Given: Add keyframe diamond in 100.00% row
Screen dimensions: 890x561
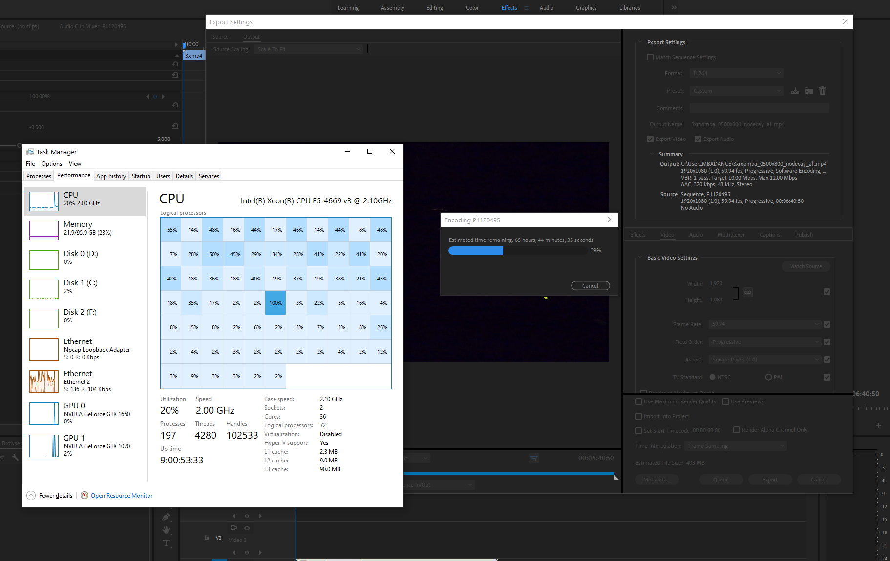Looking at the screenshot, I should pos(155,96).
